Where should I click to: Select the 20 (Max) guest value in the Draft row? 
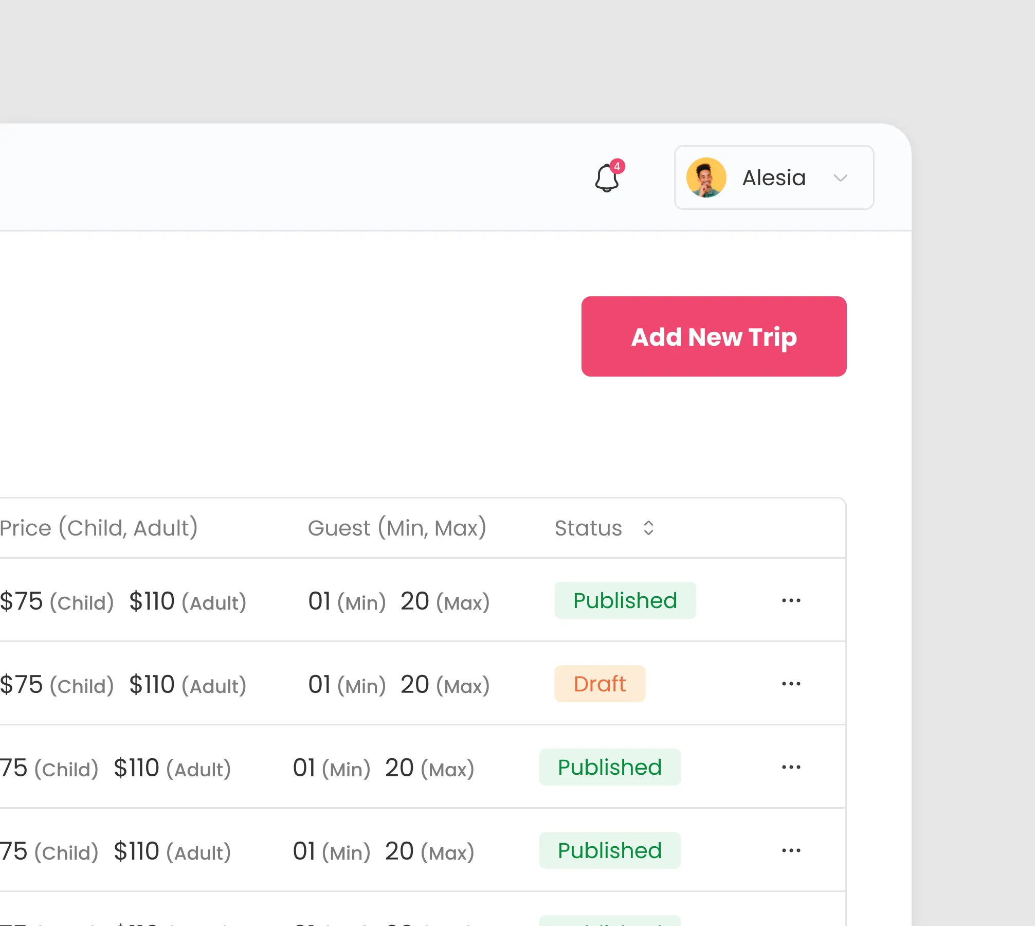445,685
